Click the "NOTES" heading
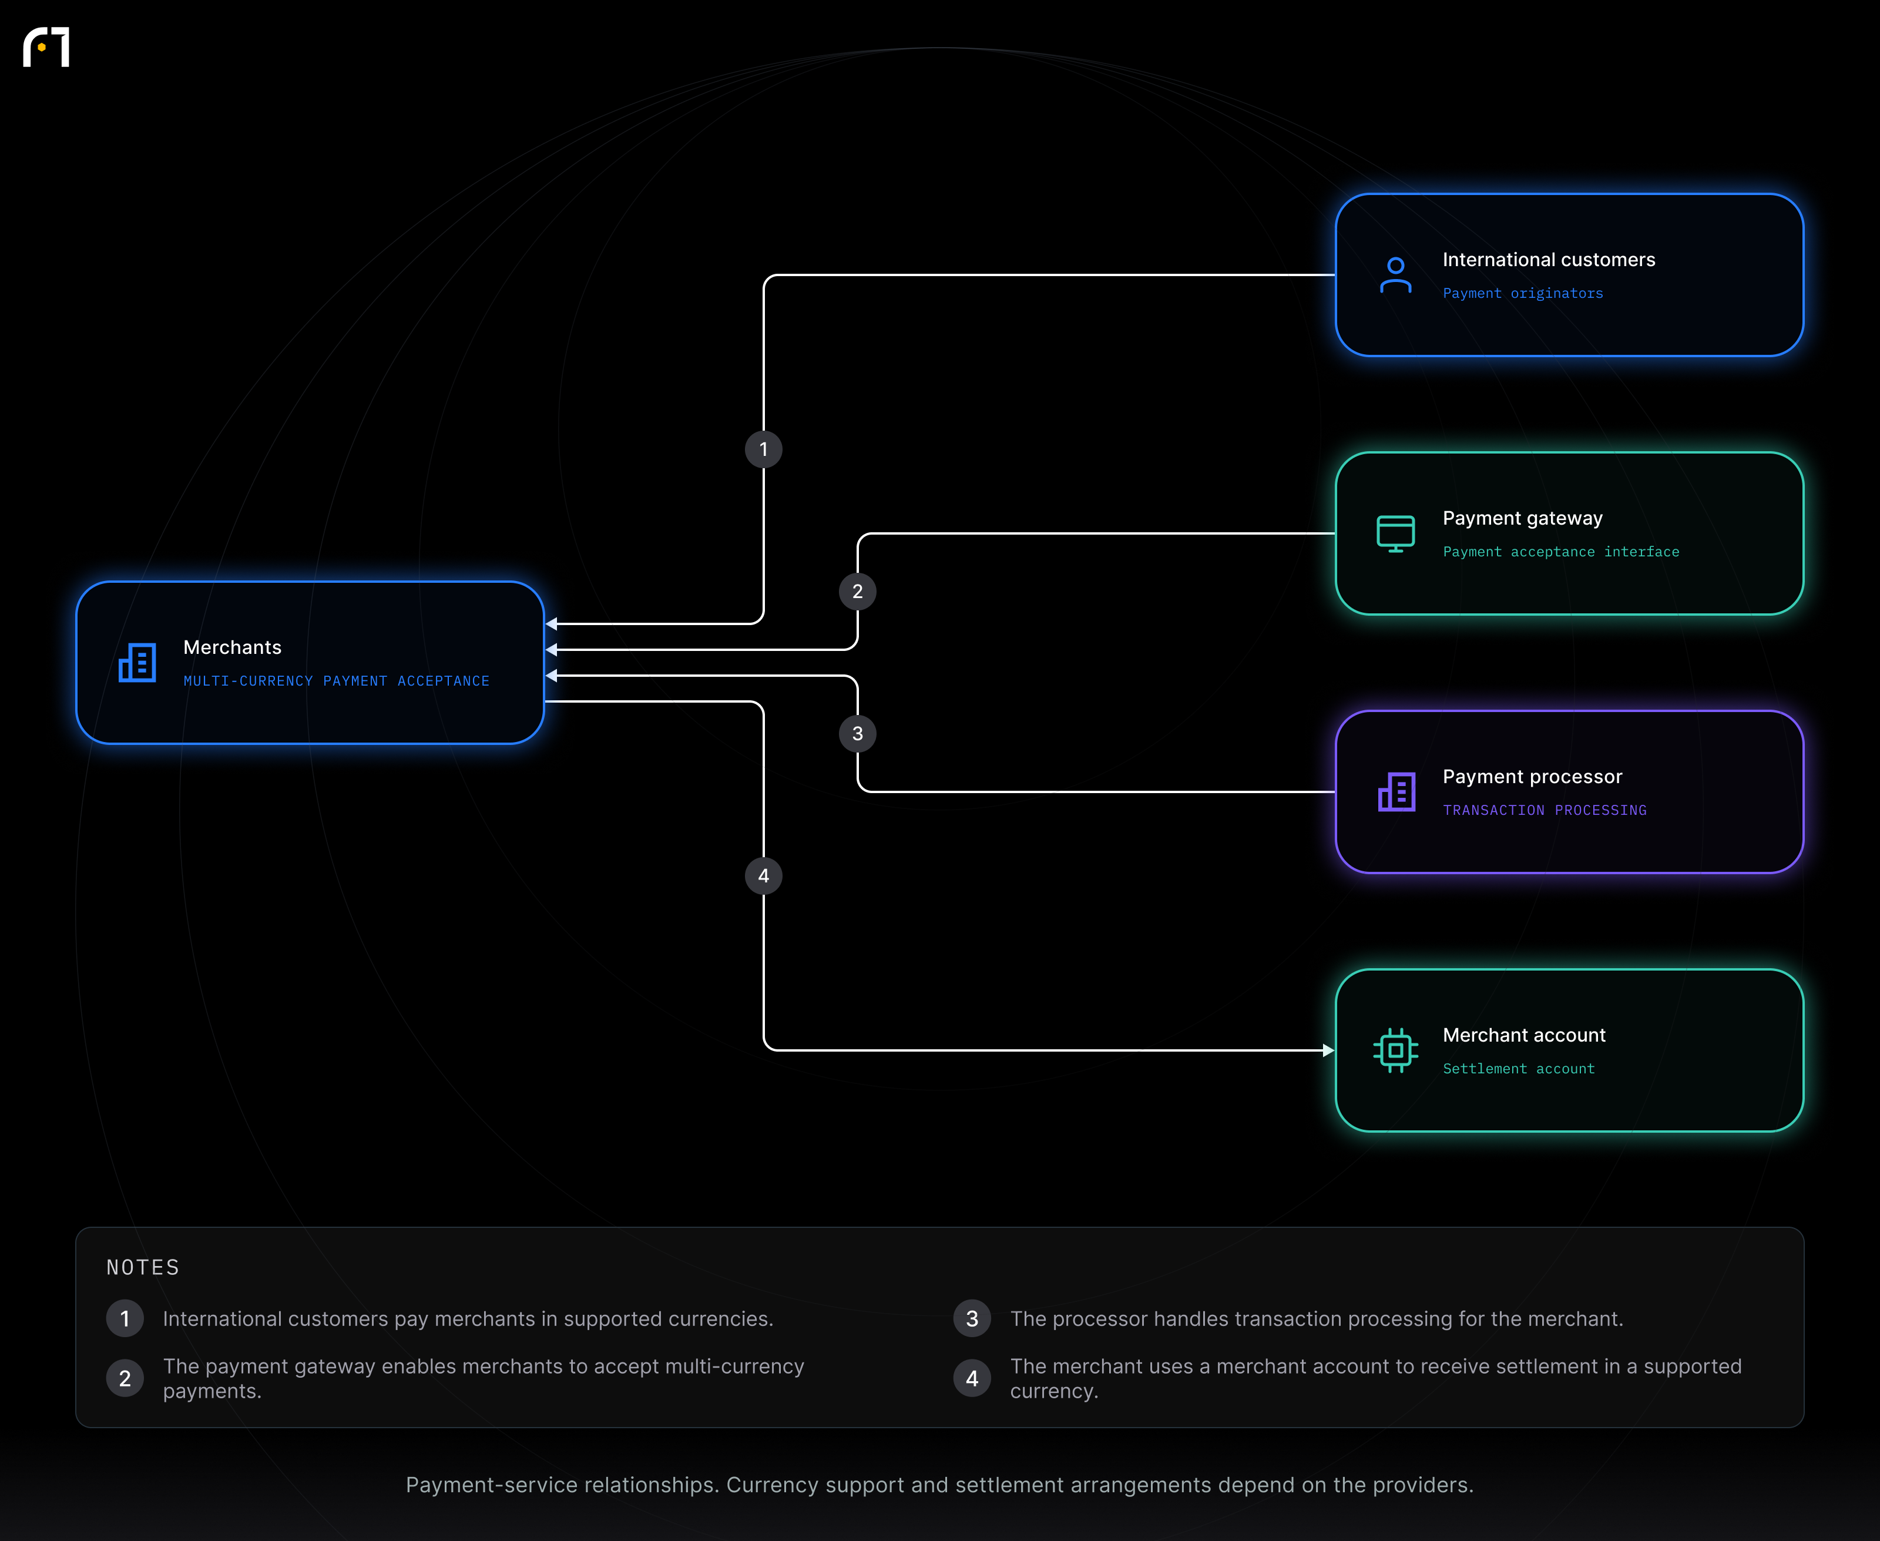The width and height of the screenshot is (1880, 1541). (x=143, y=1268)
